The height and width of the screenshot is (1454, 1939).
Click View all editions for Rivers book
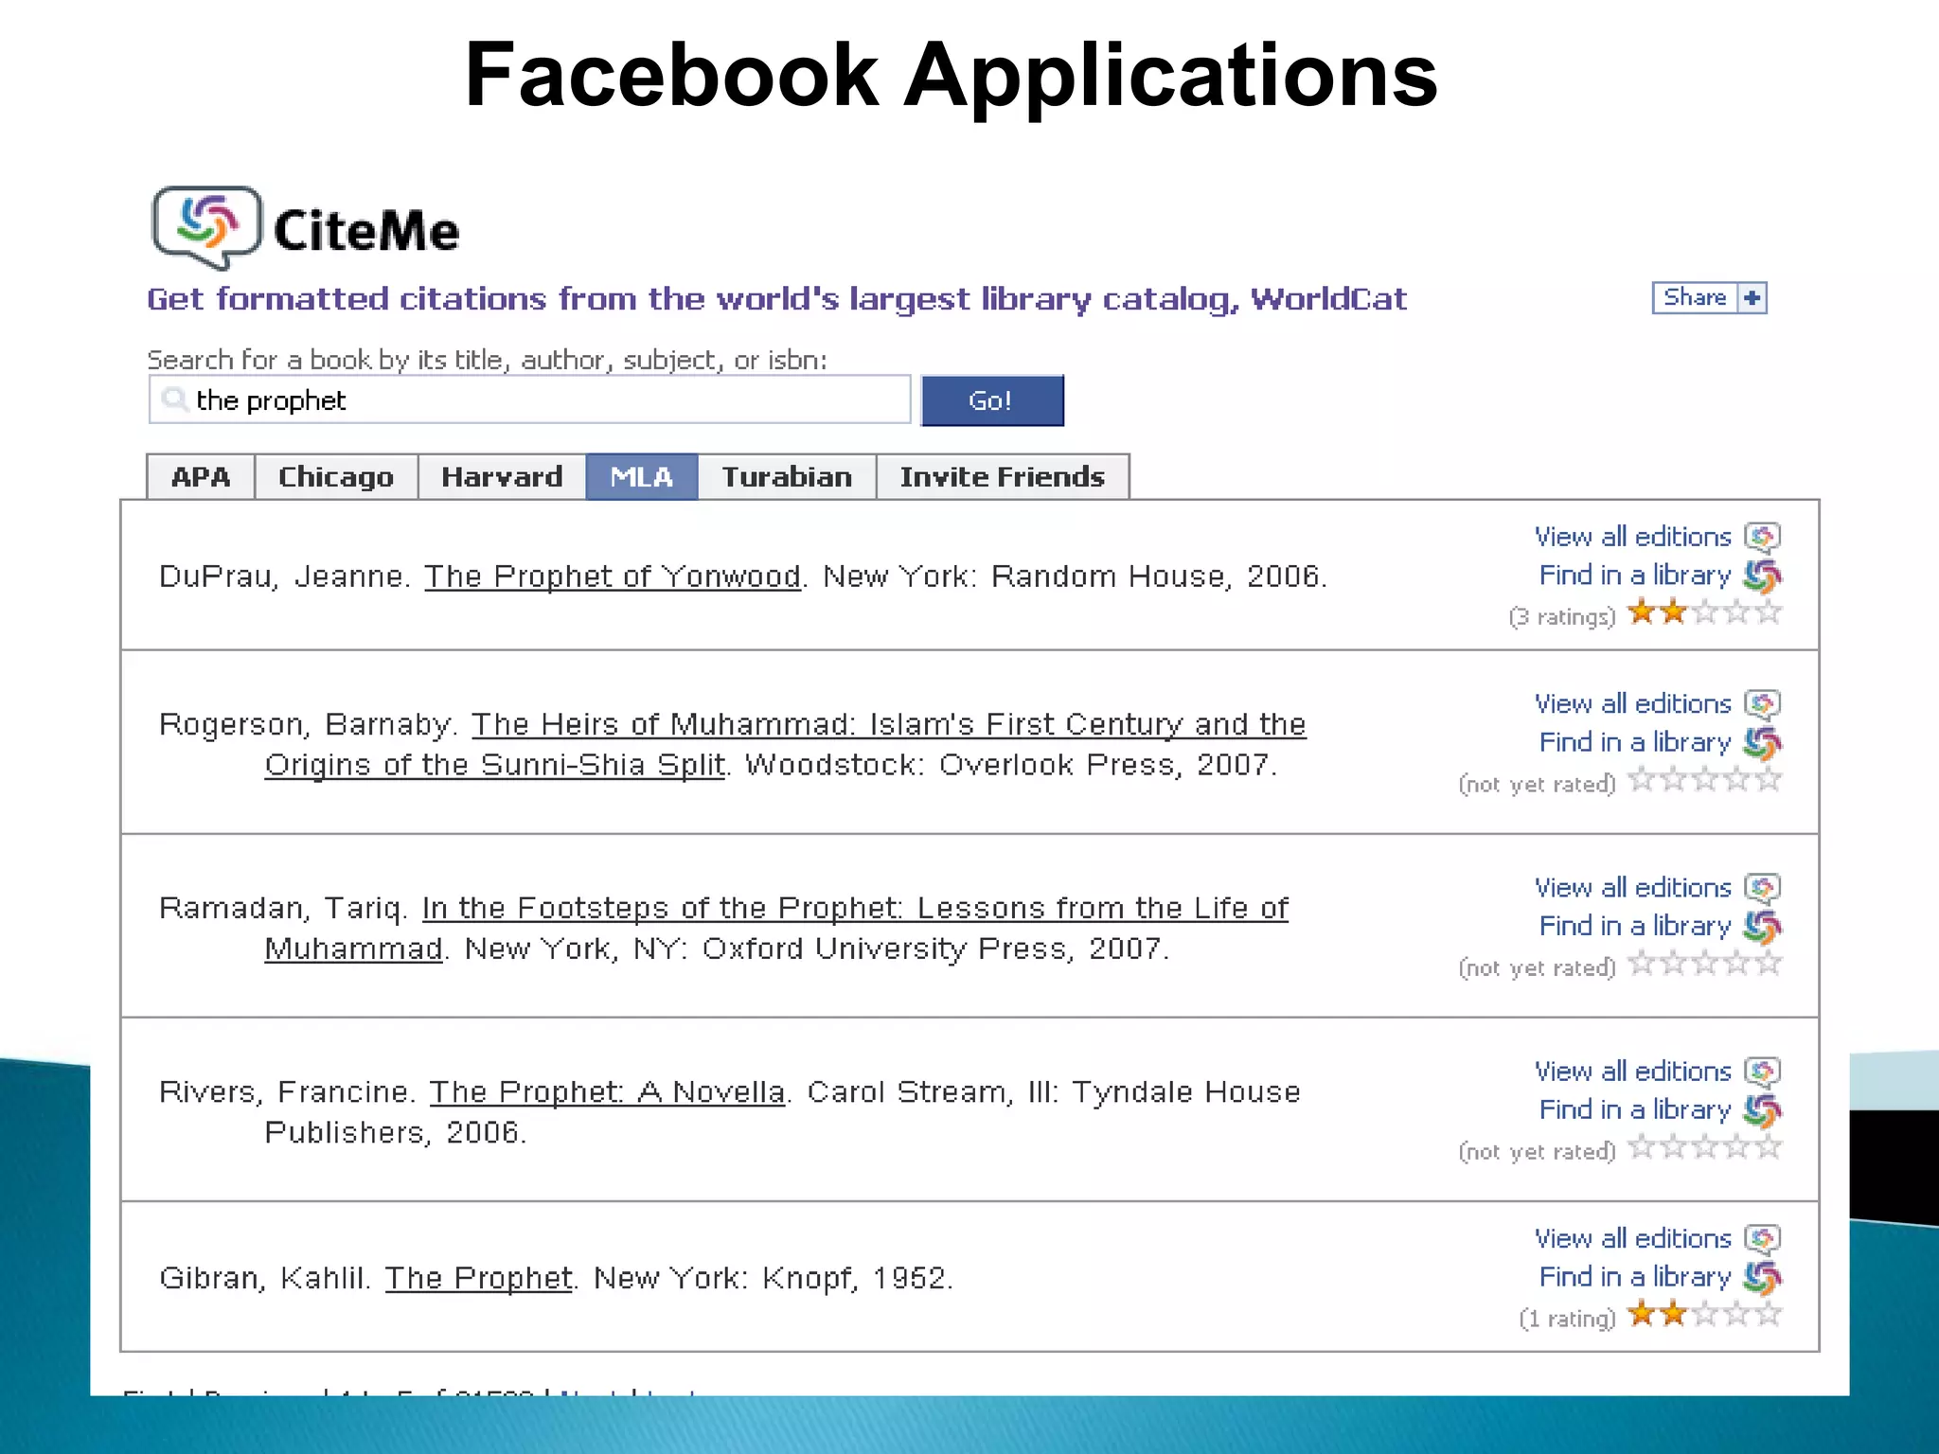pyautogui.click(x=1632, y=1072)
